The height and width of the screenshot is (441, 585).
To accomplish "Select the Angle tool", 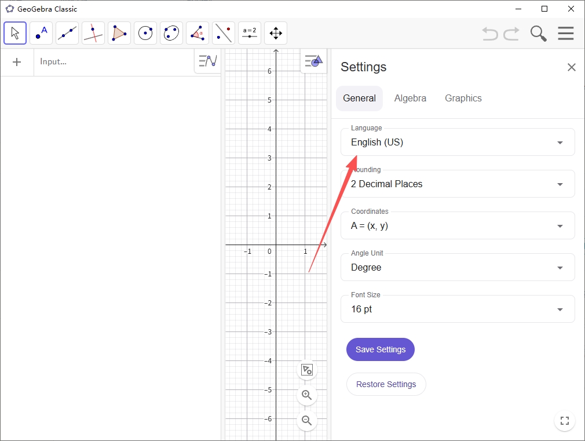I will coord(198,33).
